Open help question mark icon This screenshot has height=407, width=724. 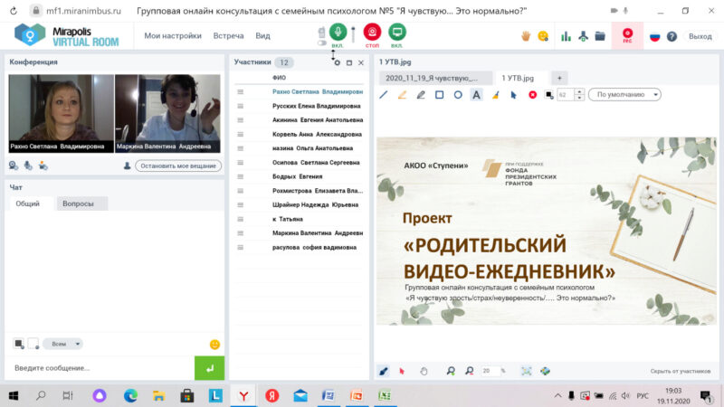point(672,36)
